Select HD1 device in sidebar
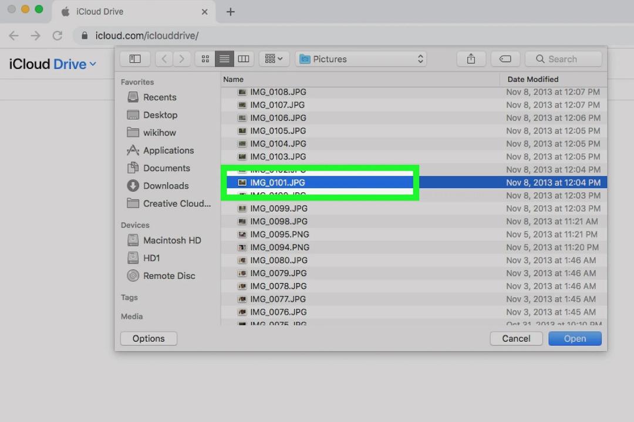Screen dimensions: 634x422 pos(144,258)
